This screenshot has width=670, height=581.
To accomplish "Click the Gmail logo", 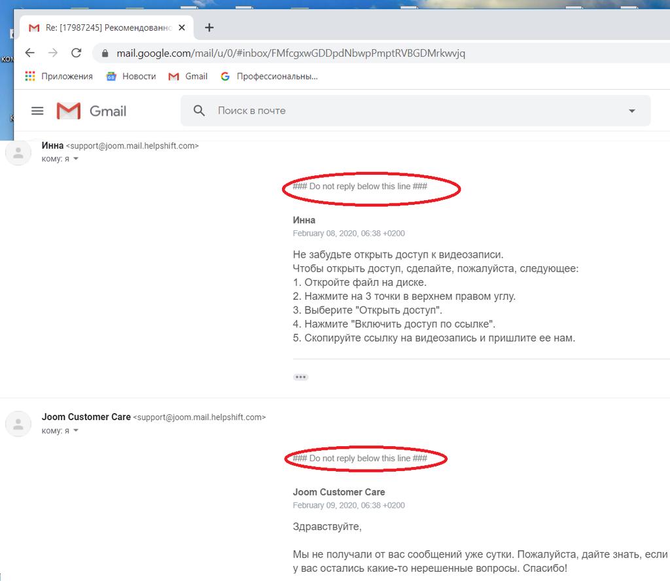I will pyautogui.click(x=92, y=111).
